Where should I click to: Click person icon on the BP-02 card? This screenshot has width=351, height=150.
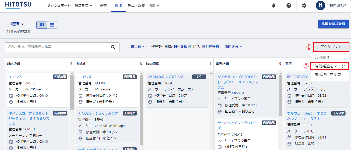point(289,102)
